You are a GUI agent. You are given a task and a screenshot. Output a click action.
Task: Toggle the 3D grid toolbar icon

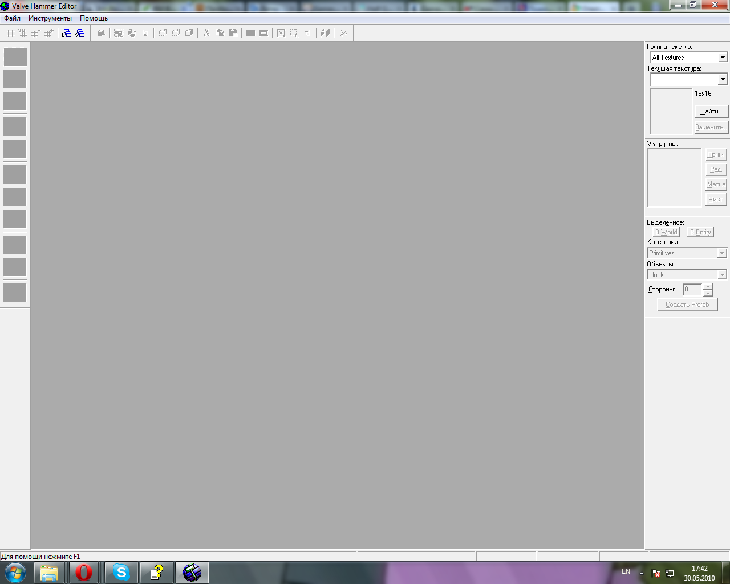pyautogui.click(x=23, y=33)
